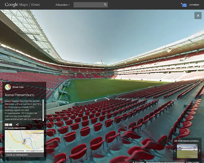Click the add-photo camera icon
The image size is (204, 163).
184,5
